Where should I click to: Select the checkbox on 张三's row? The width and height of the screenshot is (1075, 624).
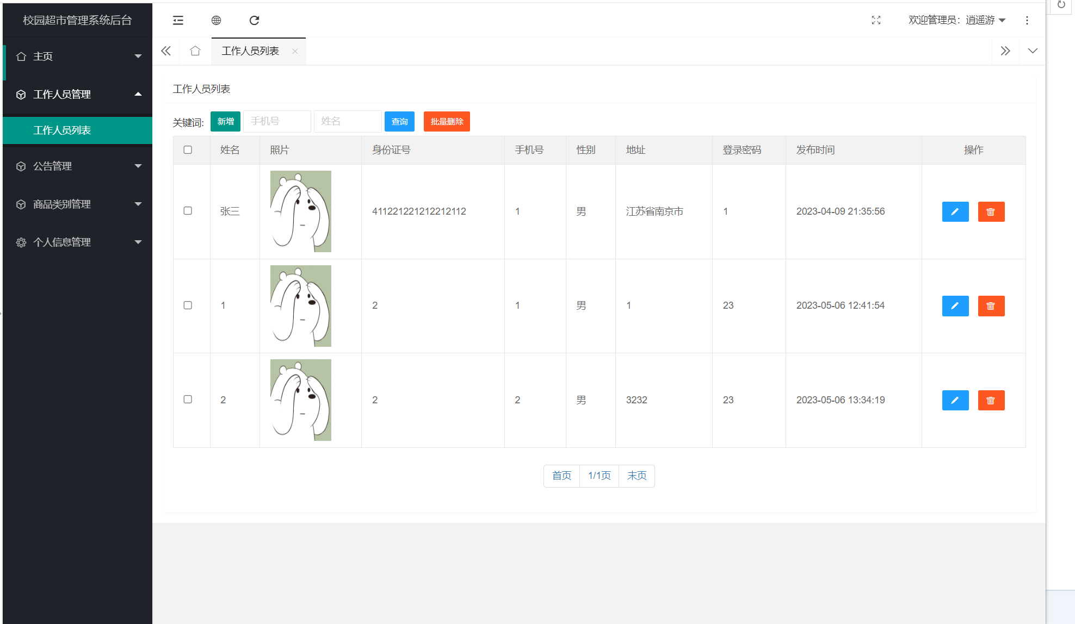pyautogui.click(x=188, y=211)
